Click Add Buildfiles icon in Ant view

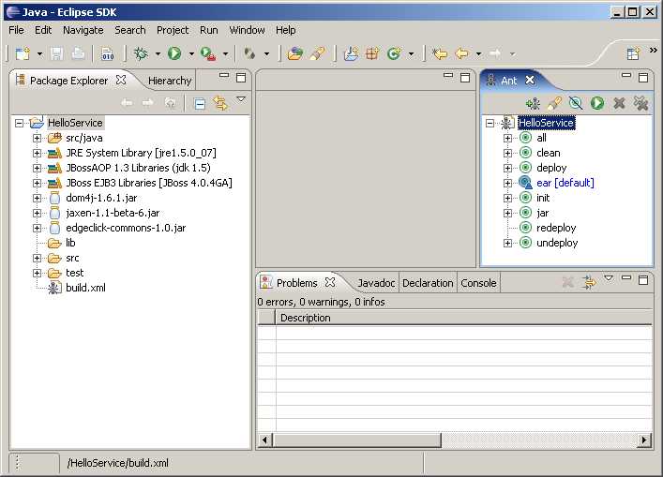(534, 103)
